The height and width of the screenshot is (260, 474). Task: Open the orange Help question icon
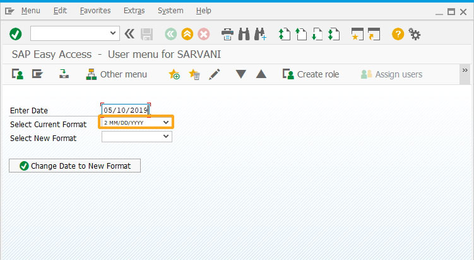pos(398,34)
